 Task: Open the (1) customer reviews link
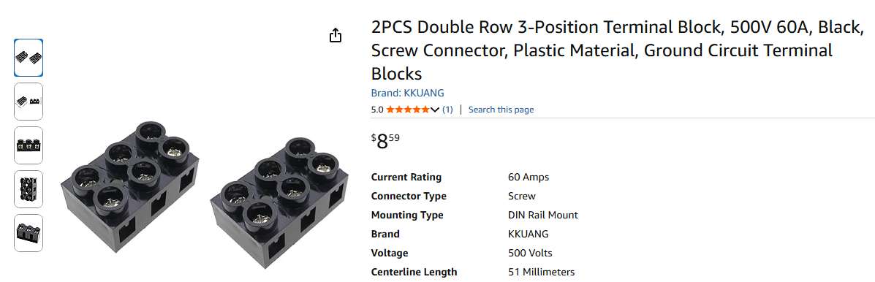447,110
